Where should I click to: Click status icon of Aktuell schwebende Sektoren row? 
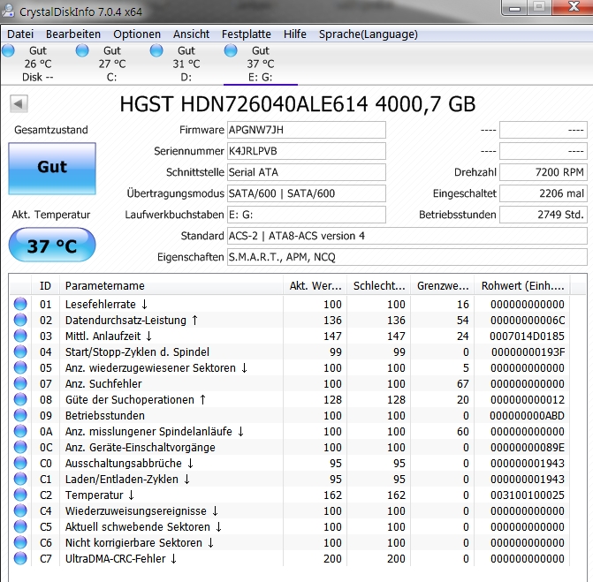20,526
